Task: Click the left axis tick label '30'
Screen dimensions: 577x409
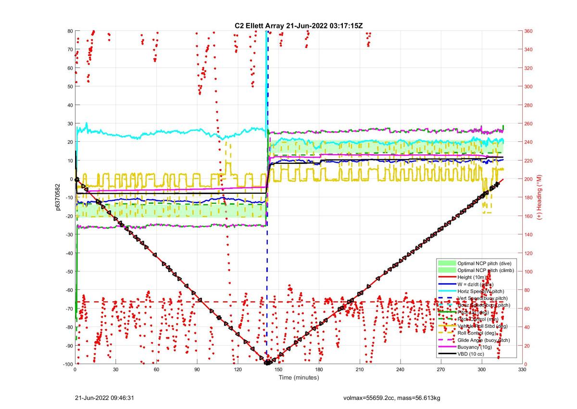Action: point(69,124)
